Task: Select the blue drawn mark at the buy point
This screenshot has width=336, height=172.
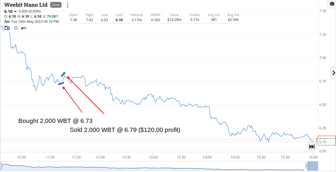Action: 61,84
